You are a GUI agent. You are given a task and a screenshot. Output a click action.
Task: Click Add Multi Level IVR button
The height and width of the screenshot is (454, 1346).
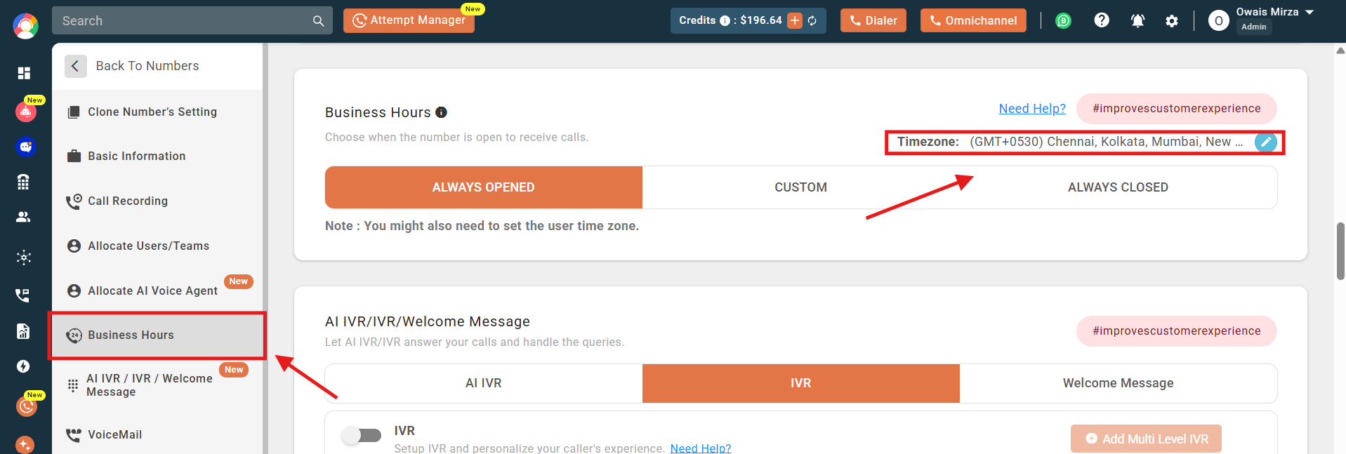coord(1146,439)
